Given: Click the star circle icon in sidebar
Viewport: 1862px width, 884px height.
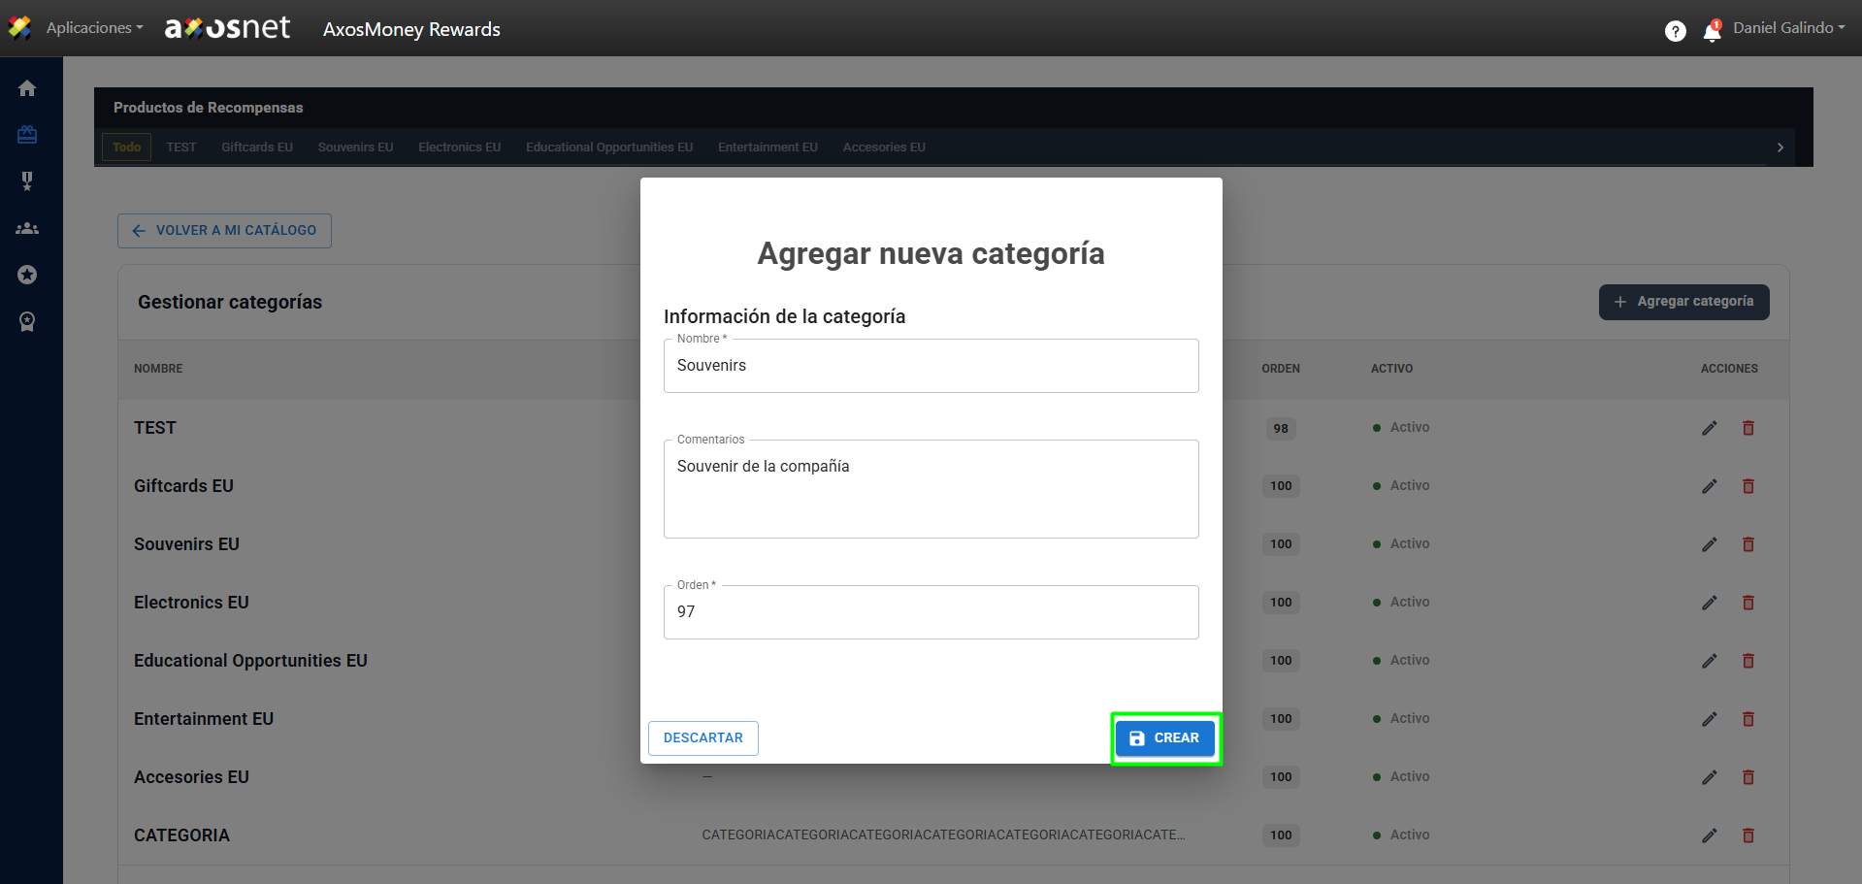Looking at the screenshot, I should point(27,275).
